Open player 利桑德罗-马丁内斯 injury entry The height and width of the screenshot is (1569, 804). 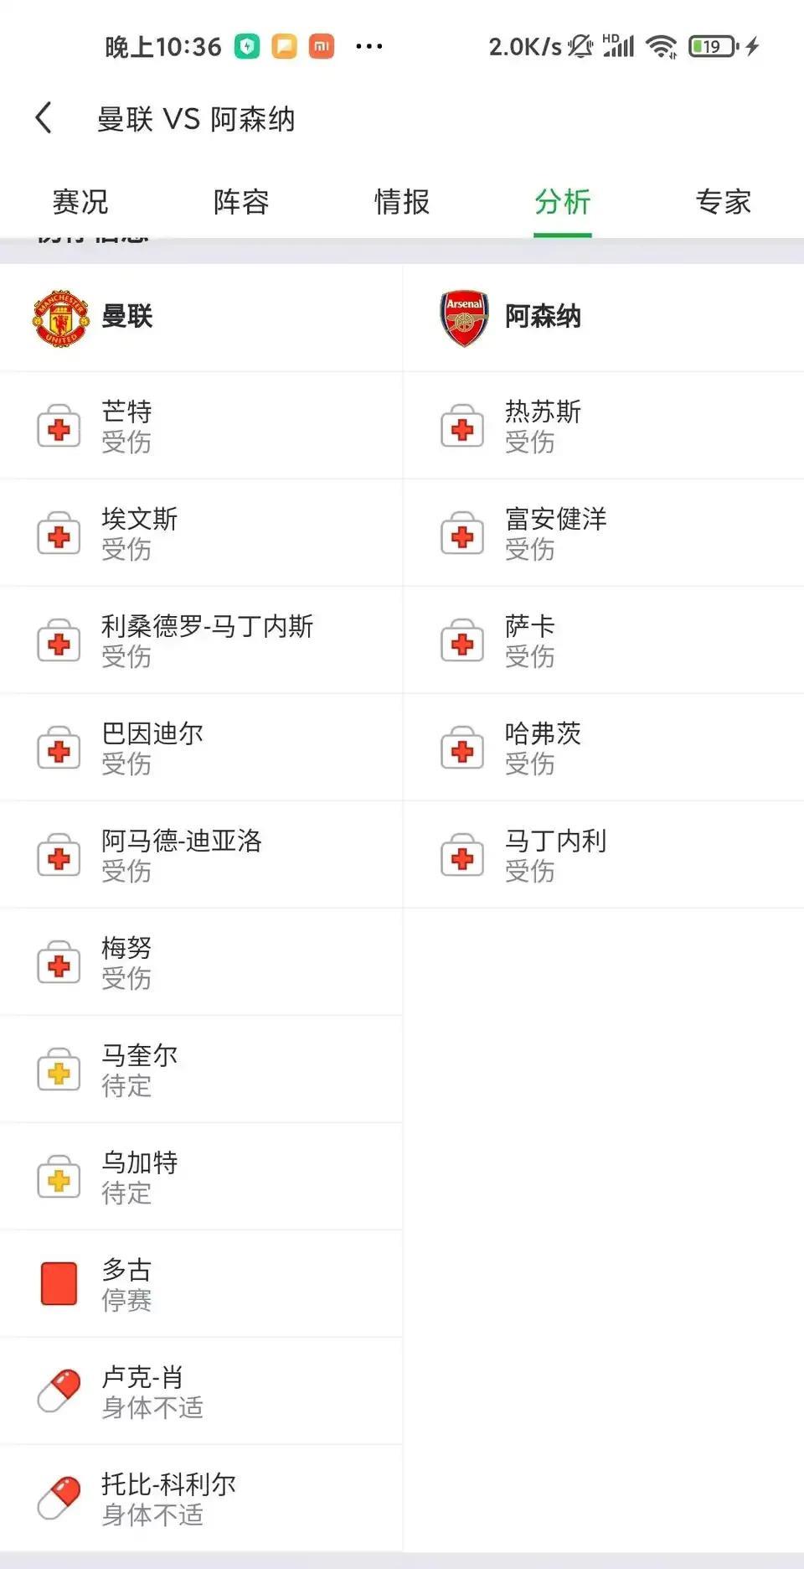click(207, 640)
